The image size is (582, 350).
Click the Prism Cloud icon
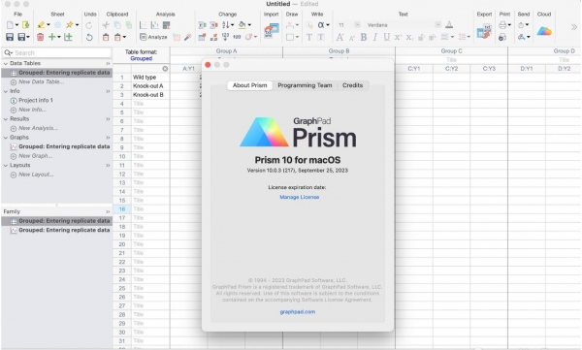(x=544, y=31)
